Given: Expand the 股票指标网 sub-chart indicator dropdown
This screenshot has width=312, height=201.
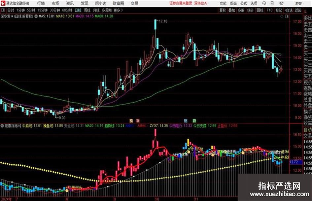Looking at the screenshot, I should (x=2, y=126).
